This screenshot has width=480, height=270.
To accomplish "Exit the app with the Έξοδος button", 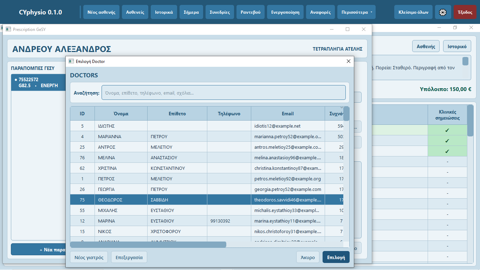I will point(465,12).
